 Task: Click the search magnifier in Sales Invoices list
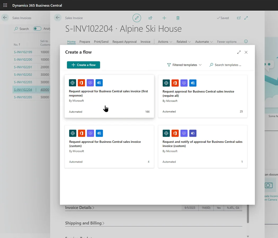[x=16, y=29]
